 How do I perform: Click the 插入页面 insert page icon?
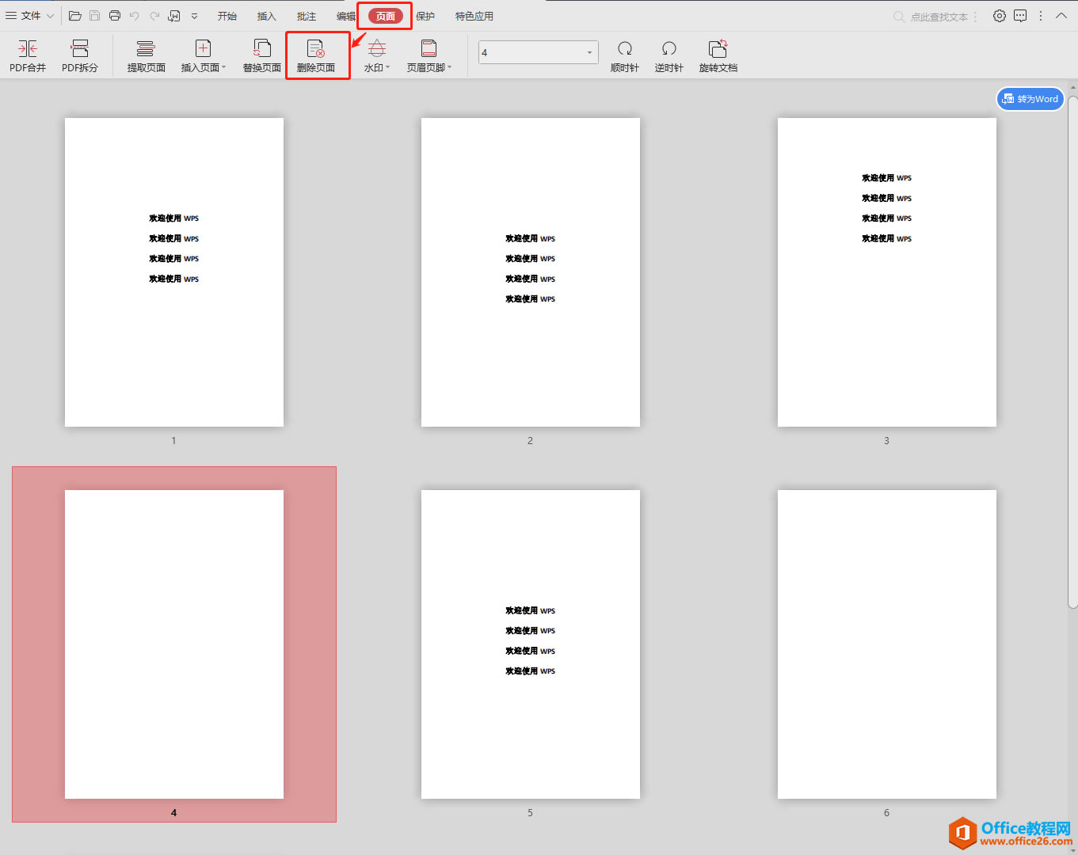(203, 48)
